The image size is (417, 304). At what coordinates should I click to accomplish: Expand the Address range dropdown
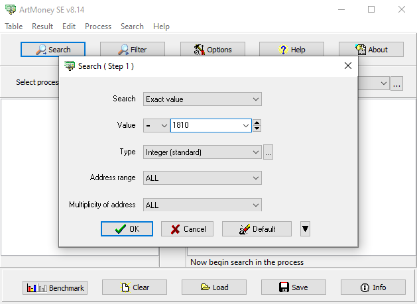[x=202, y=177]
